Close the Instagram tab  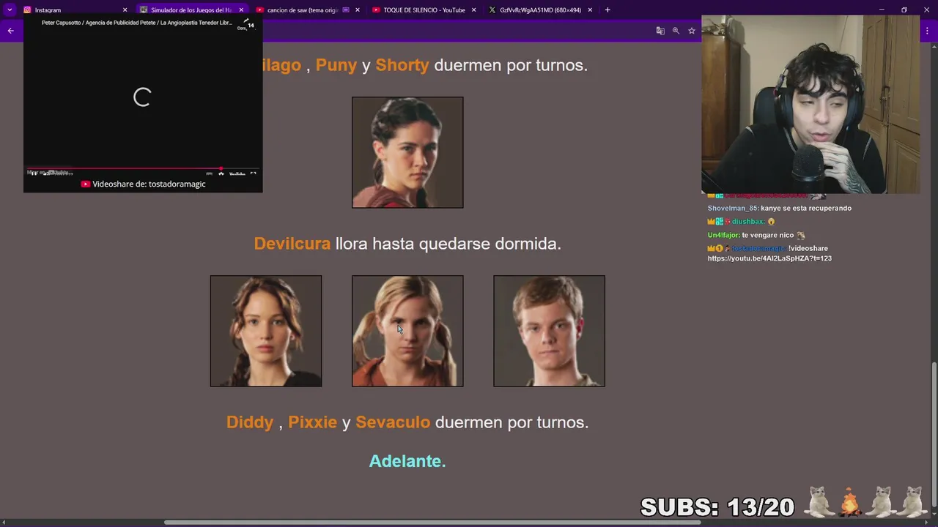pyautogui.click(x=125, y=10)
